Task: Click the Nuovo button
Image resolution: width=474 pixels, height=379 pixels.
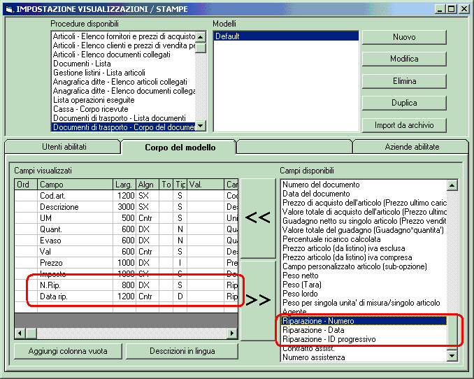Action: pos(404,37)
